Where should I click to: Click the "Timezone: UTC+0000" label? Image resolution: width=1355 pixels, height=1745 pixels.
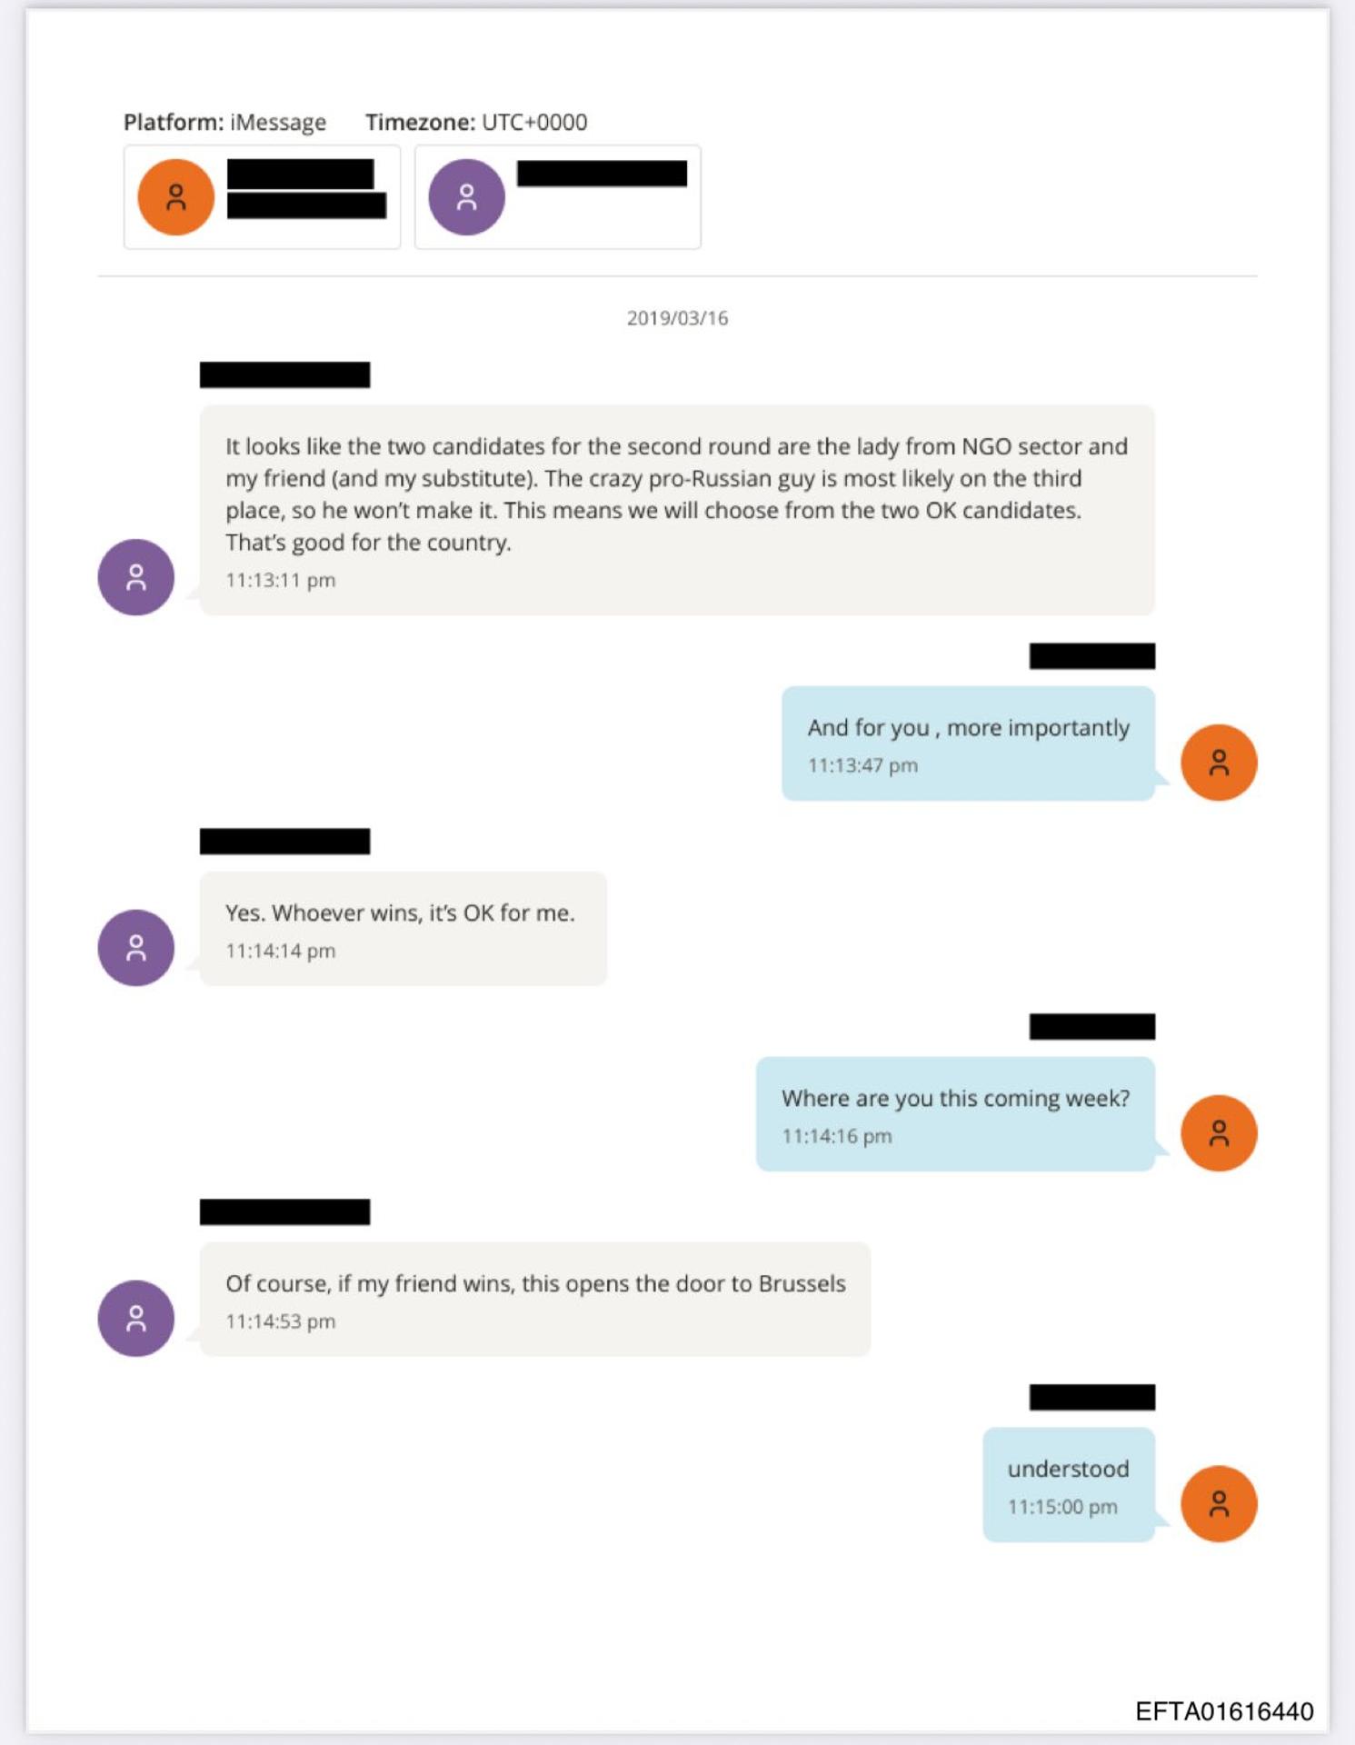[x=476, y=122]
